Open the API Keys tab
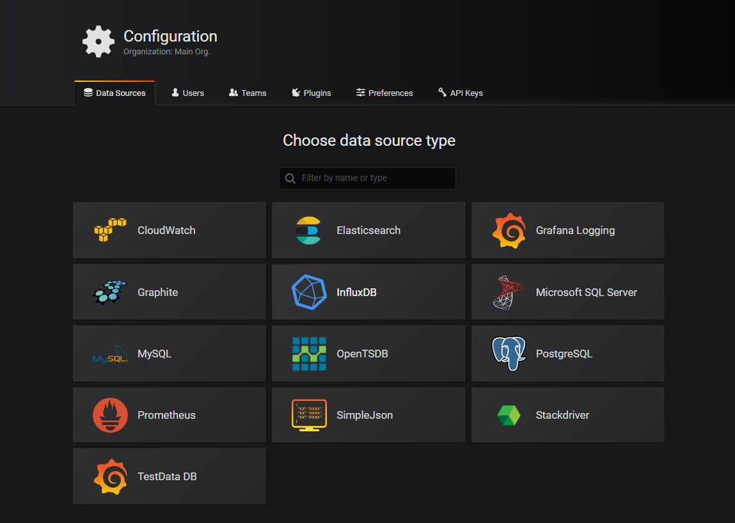Image resolution: width=735 pixels, height=523 pixels. click(461, 93)
